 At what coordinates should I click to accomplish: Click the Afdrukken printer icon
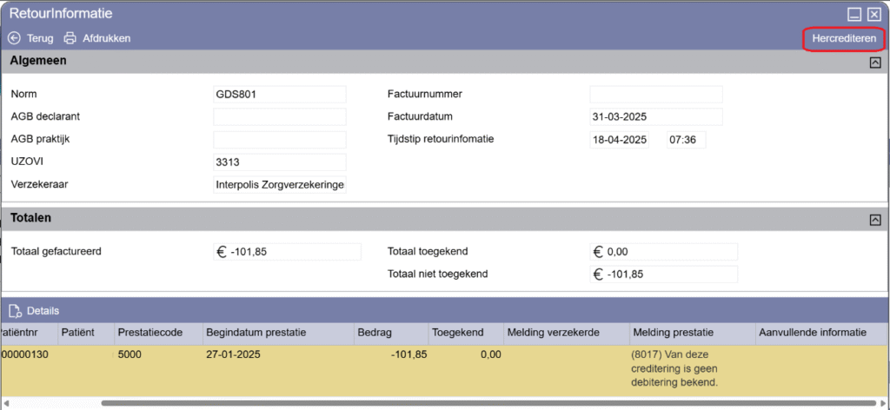tap(71, 38)
